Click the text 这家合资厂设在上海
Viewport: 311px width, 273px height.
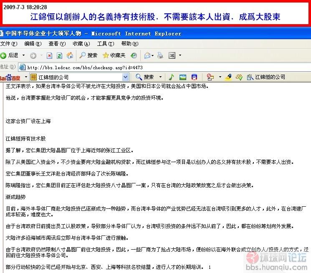(28, 121)
